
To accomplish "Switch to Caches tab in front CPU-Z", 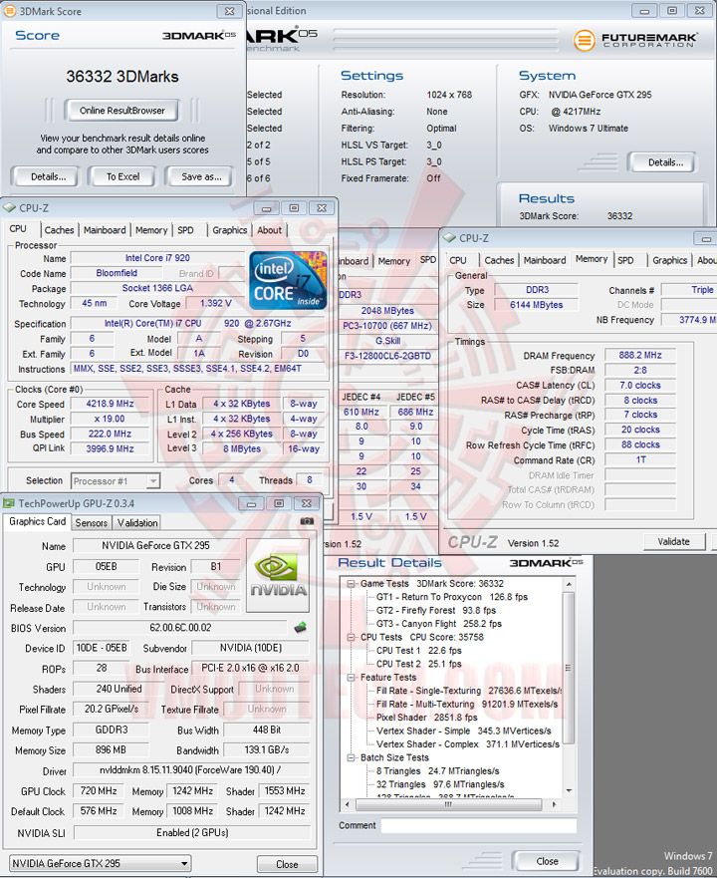I will pos(59,230).
